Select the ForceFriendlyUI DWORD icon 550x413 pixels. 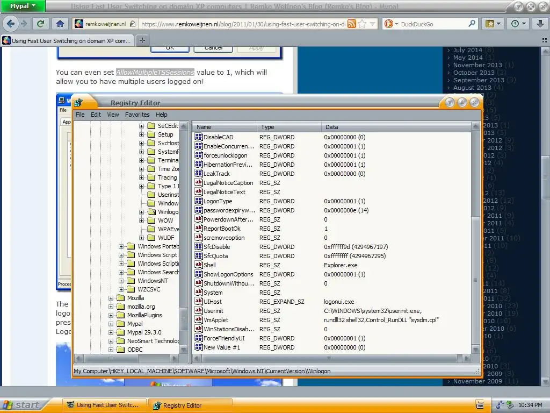pos(199,338)
